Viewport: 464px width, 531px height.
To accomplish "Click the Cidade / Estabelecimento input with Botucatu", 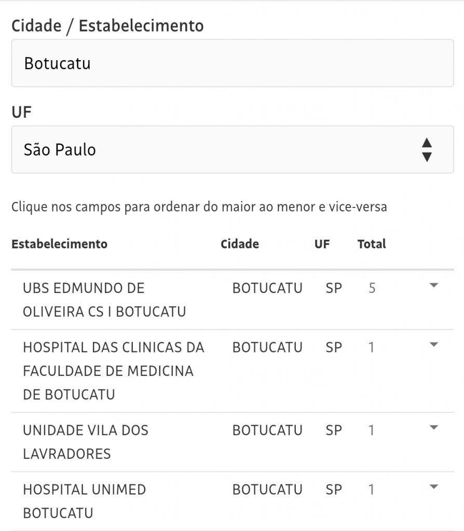I will [x=232, y=63].
